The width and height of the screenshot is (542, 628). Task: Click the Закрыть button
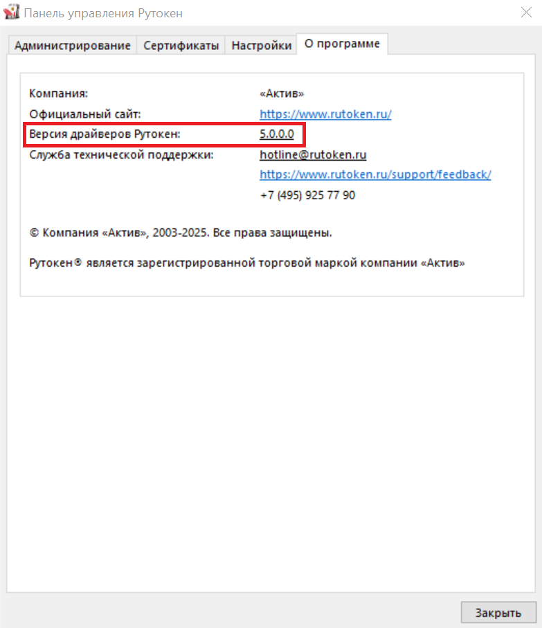coord(498,612)
